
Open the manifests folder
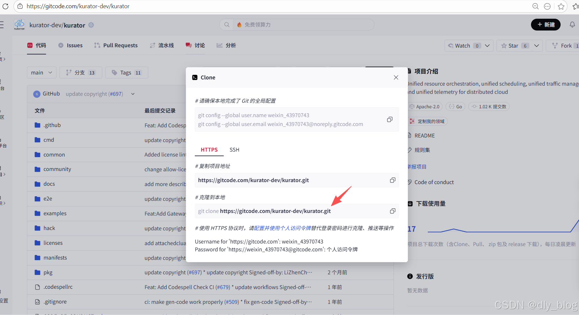click(x=55, y=258)
